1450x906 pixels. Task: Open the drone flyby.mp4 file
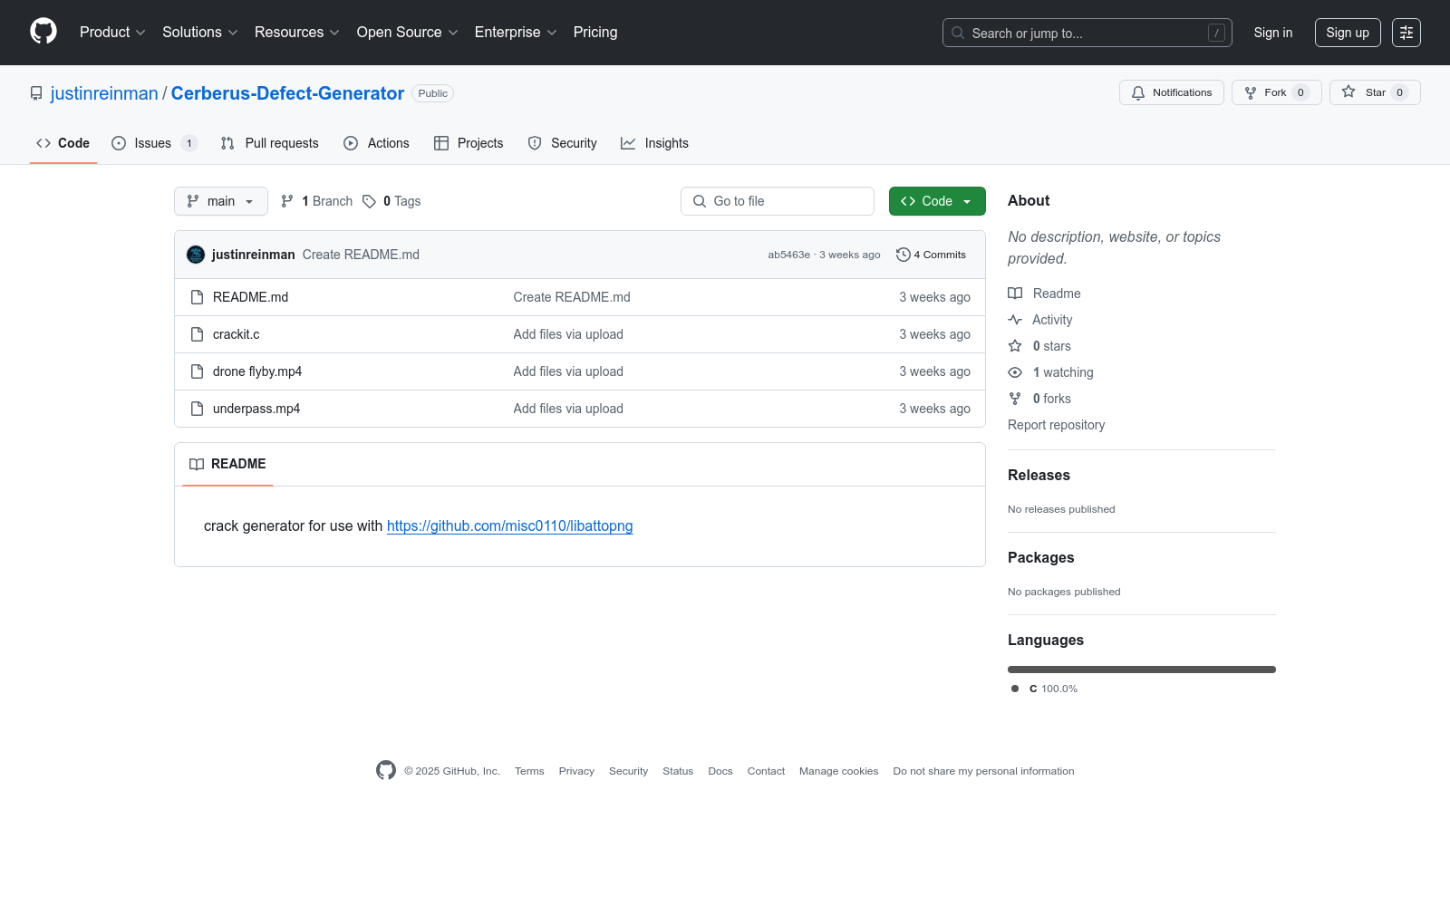click(257, 371)
